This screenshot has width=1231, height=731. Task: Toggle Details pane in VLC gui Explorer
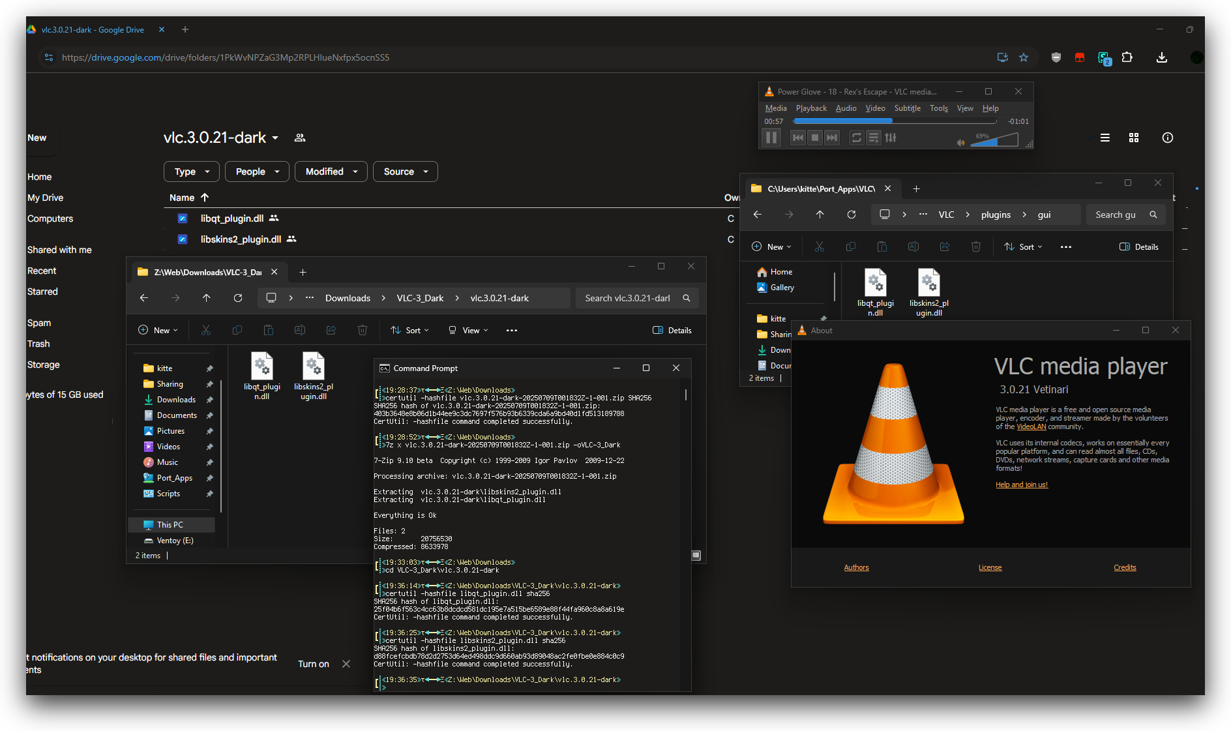click(x=1139, y=247)
